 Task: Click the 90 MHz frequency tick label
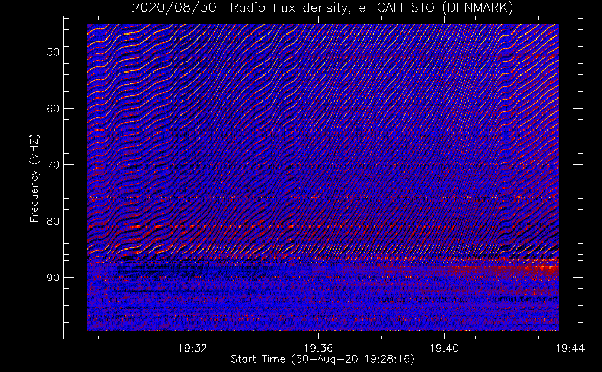(x=53, y=278)
